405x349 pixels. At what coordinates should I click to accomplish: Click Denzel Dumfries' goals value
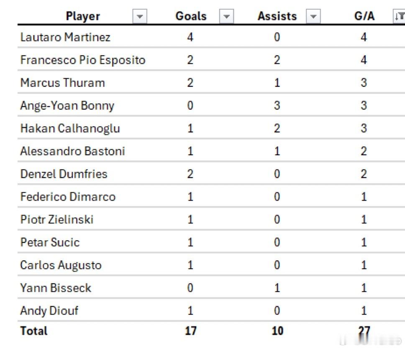click(x=190, y=174)
